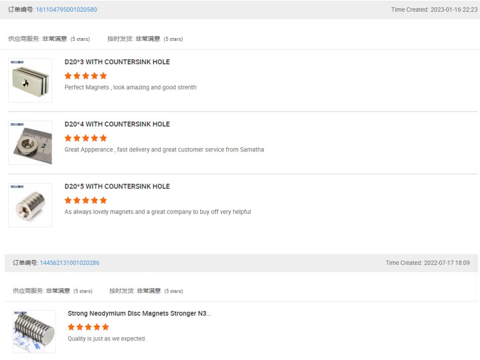Click the review mentioning Samatha's customer service
The height and width of the screenshot is (360, 480).
point(164,149)
